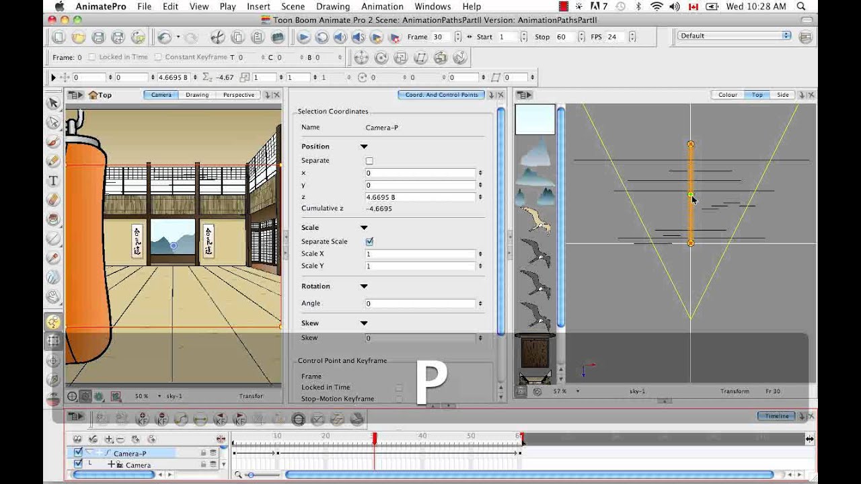This screenshot has width=861, height=484.
Task: Click the red playhead frame marker
Action: tap(375, 438)
